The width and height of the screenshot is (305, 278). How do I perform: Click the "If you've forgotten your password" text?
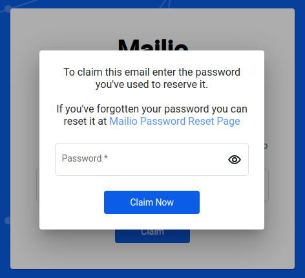(152, 109)
